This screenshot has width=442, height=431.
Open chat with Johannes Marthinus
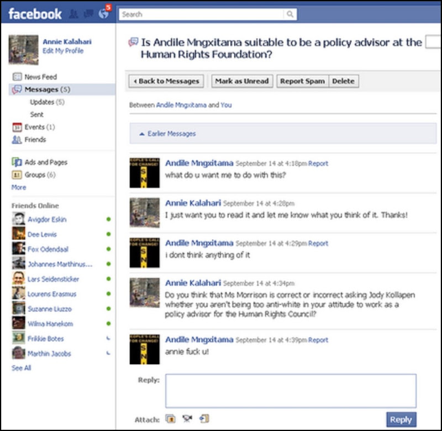click(60, 264)
